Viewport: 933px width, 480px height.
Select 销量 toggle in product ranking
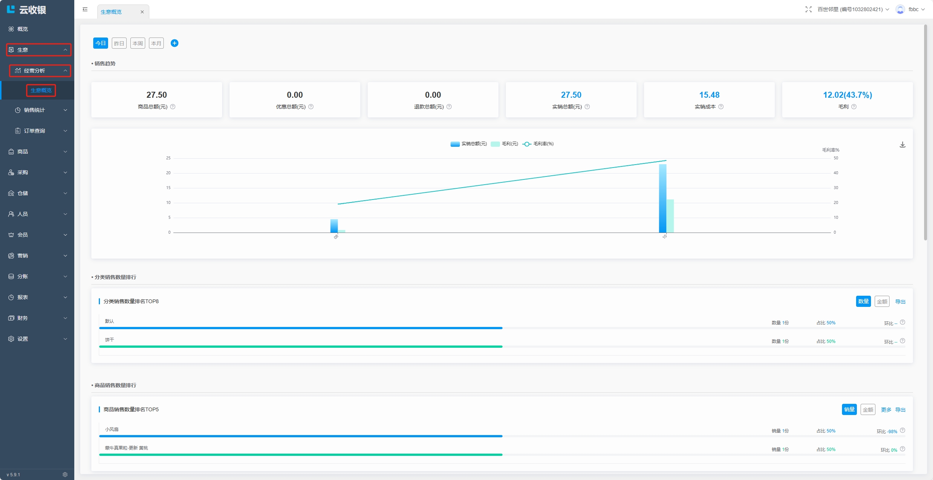point(849,410)
